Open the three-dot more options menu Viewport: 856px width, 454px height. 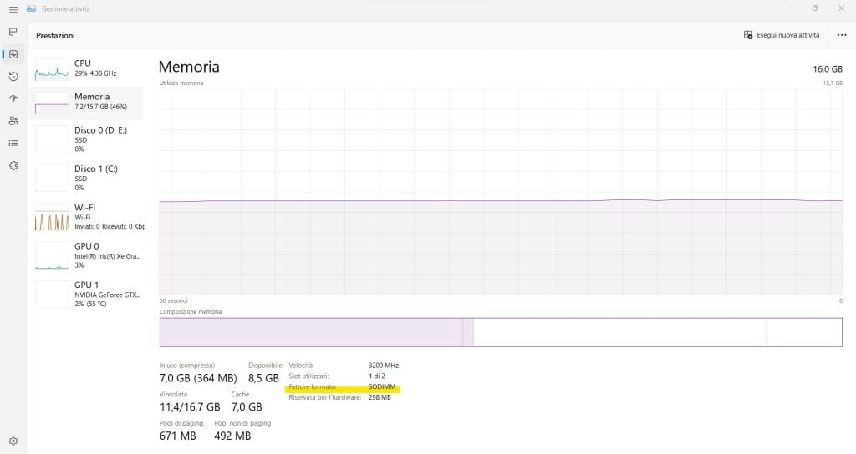pyautogui.click(x=841, y=35)
